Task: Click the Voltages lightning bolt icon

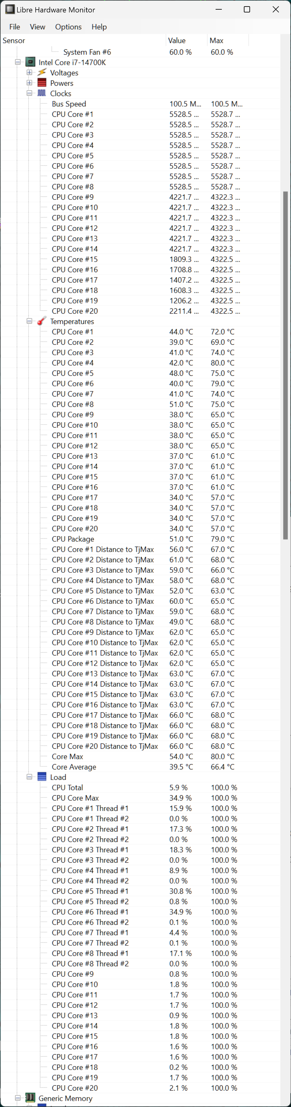Action: coord(42,73)
